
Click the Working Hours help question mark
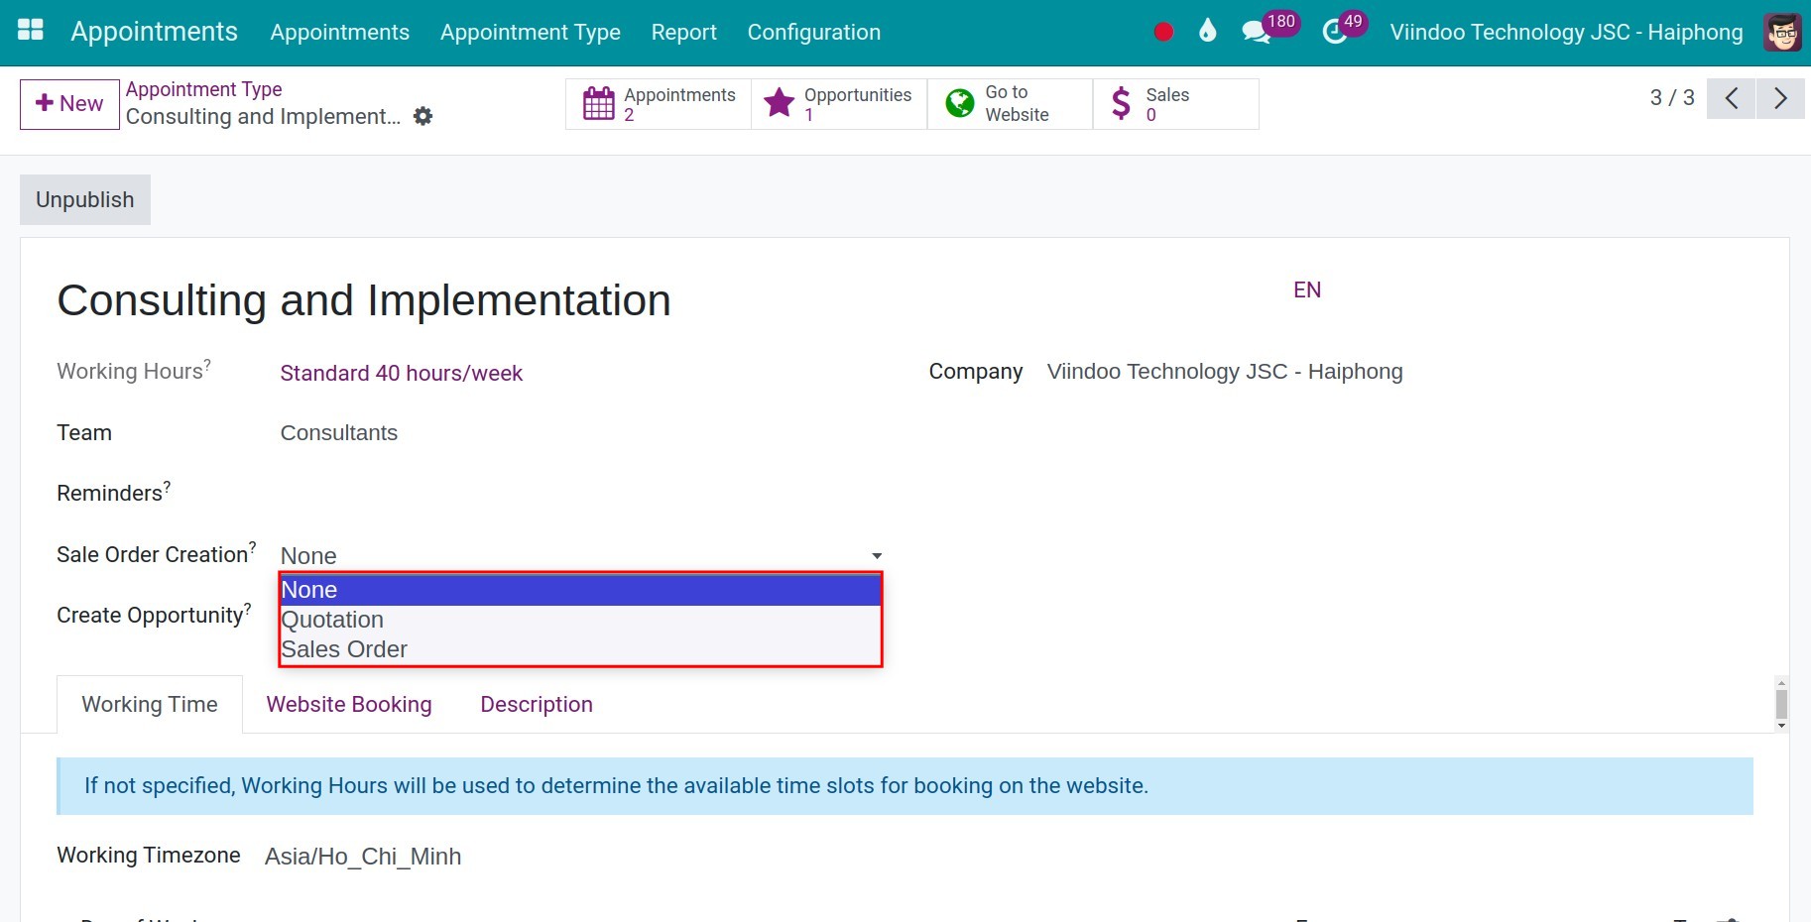click(207, 364)
